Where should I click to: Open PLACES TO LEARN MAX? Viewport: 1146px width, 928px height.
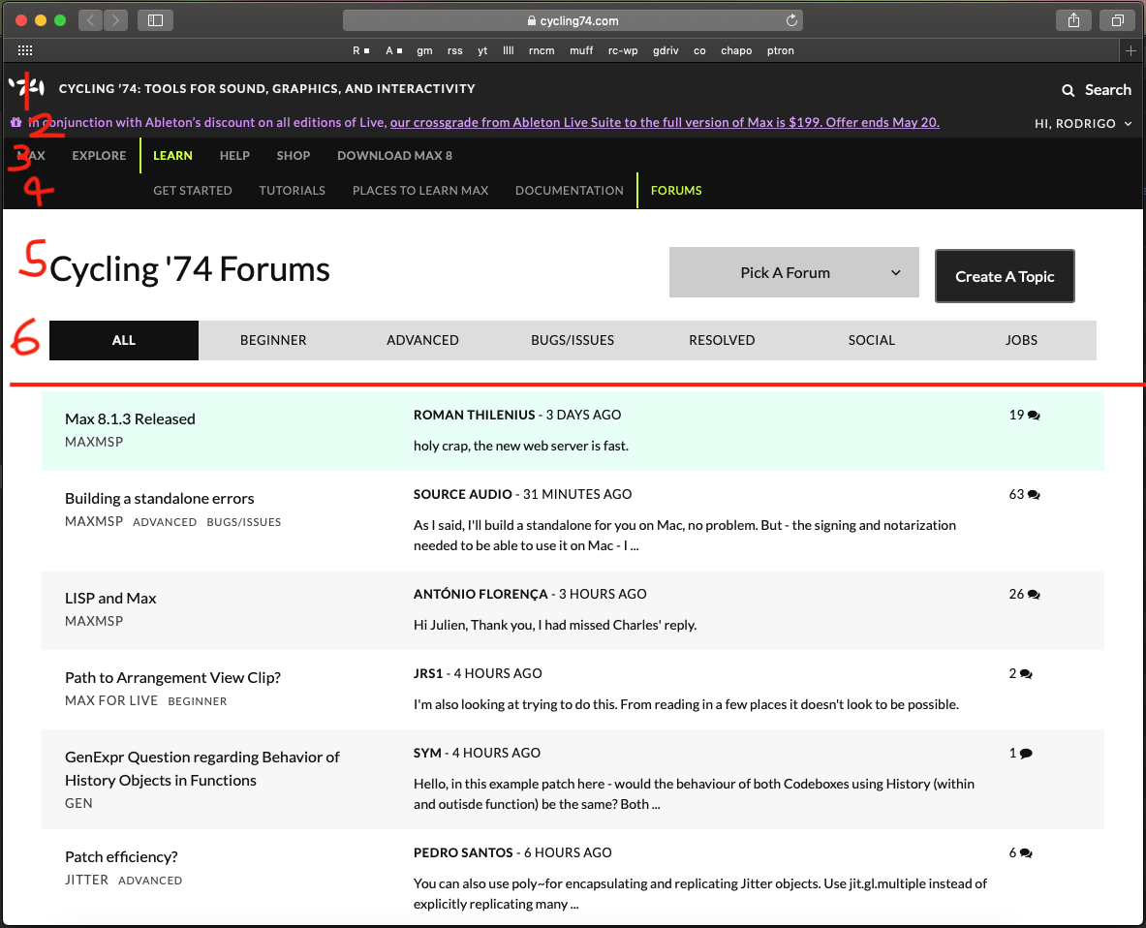click(x=420, y=191)
